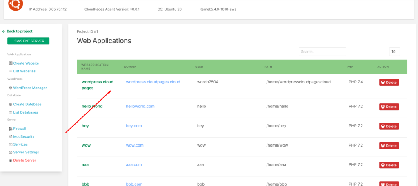Viewport: 418px width, 186px height.
Task: Delete the wow web application
Action: pos(389,146)
